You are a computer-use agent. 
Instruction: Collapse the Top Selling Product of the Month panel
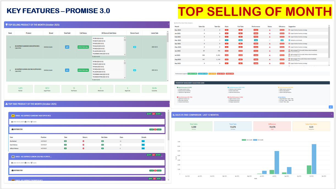click(168, 24)
